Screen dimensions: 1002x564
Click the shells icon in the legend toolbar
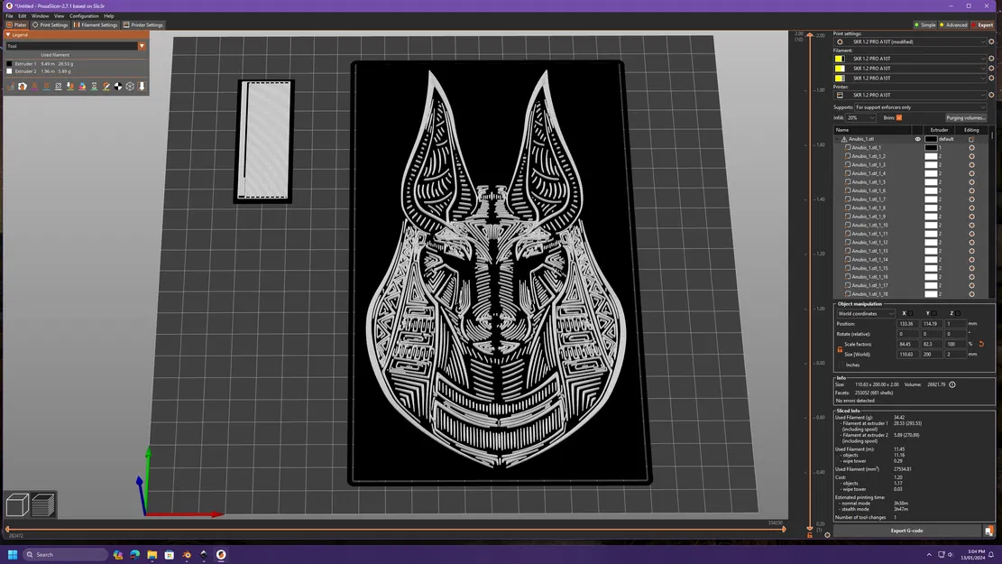coord(130,87)
